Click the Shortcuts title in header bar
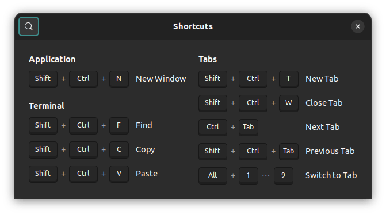The width and height of the screenshot is (386, 215). (x=193, y=26)
